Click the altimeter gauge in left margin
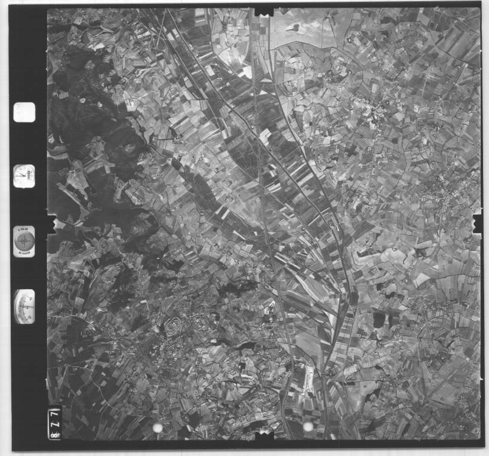The height and width of the screenshot is (456, 489). (x=24, y=307)
